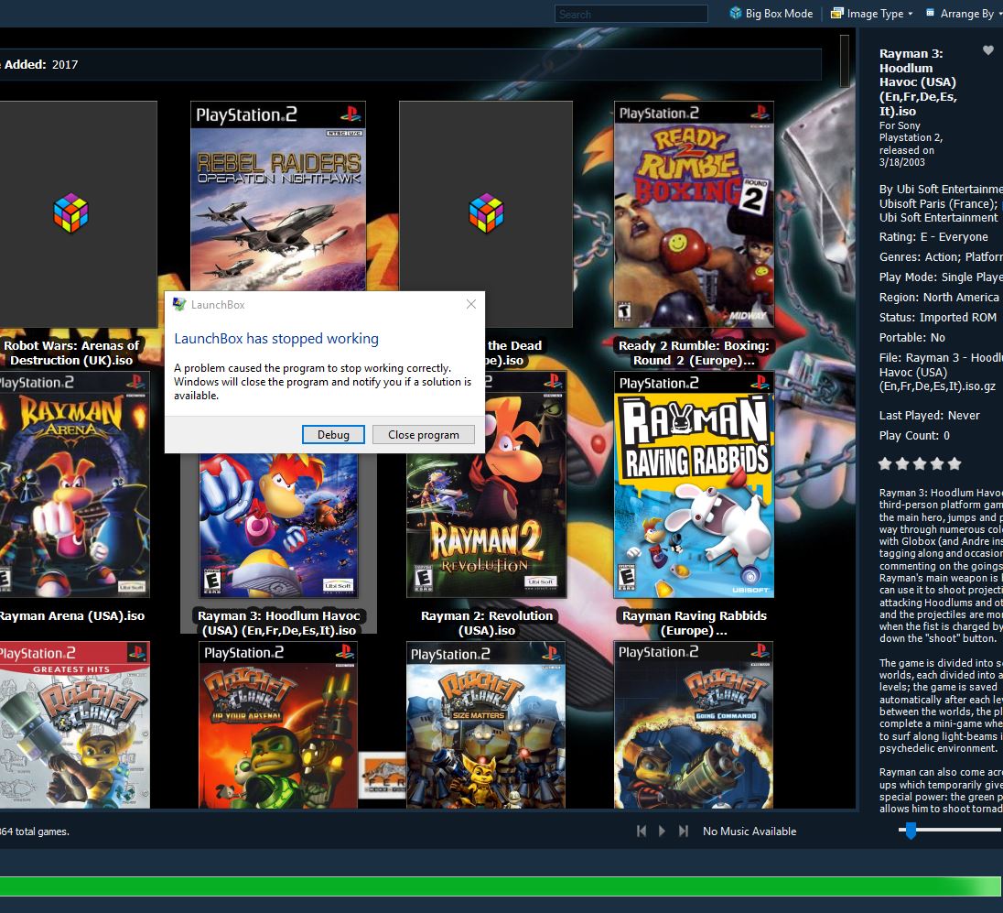Screen dimensions: 1003x913
Task: Click Robot Wars: Arenas of Destruction title
Action: [71, 353]
